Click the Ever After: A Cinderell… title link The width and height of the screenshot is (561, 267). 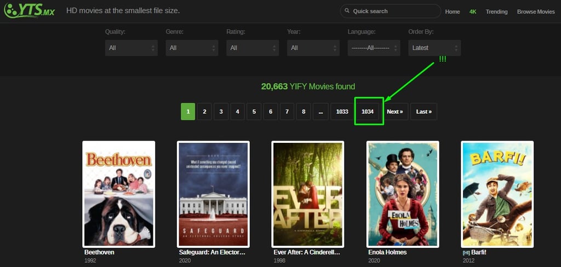[x=307, y=252]
